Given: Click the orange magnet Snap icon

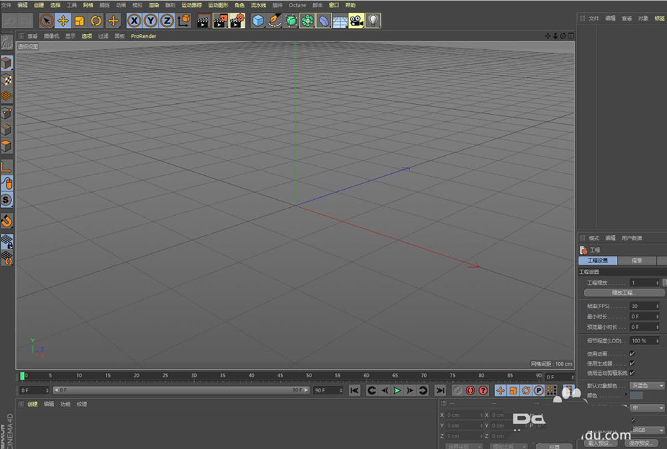Looking at the screenshot, I should click(7, 221).
